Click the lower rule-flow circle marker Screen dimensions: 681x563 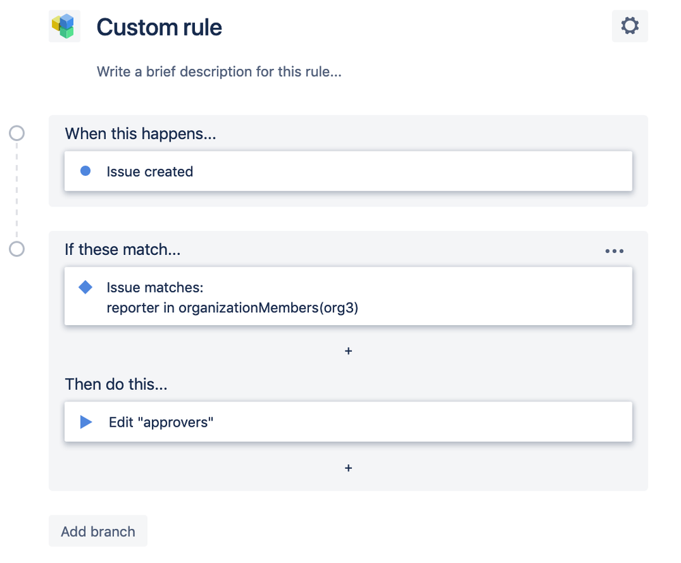(x=16, y=249)
